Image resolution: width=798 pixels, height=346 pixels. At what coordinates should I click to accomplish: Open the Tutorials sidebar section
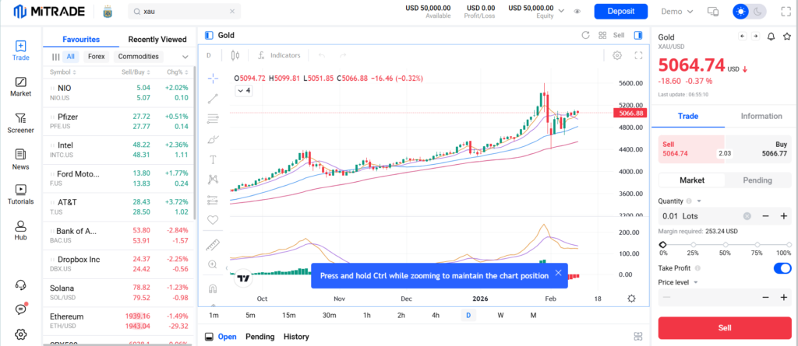pos(20,194)
